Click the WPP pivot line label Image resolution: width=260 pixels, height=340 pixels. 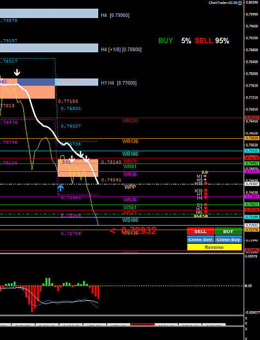coord(130,187)
